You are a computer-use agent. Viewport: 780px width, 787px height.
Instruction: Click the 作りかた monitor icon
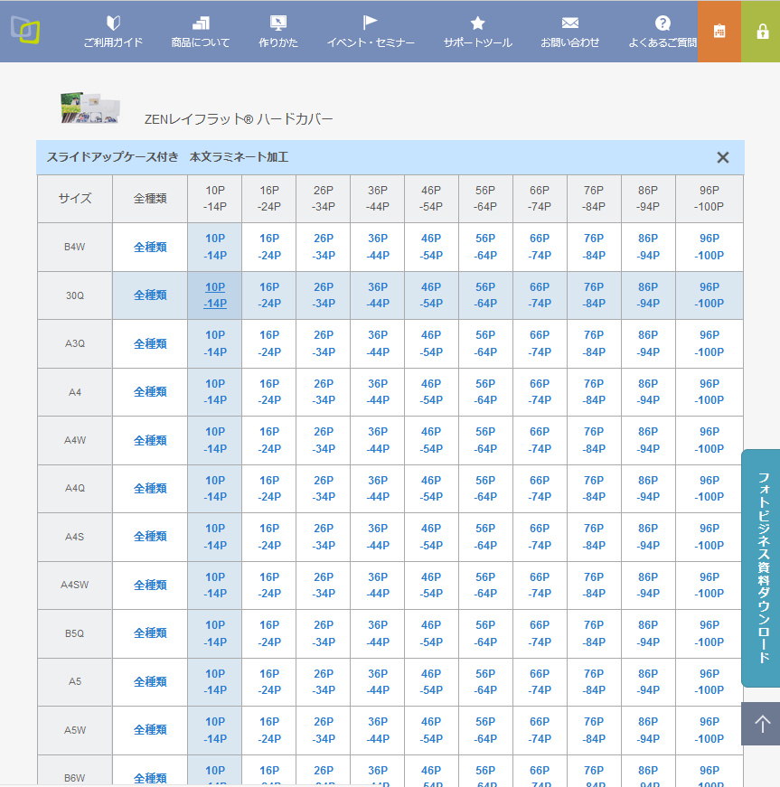278,23
